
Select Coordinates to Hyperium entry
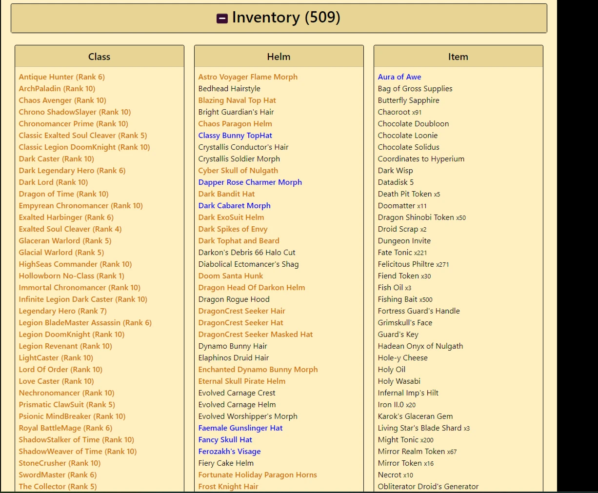pyautogui.click(x=421, y=159)
